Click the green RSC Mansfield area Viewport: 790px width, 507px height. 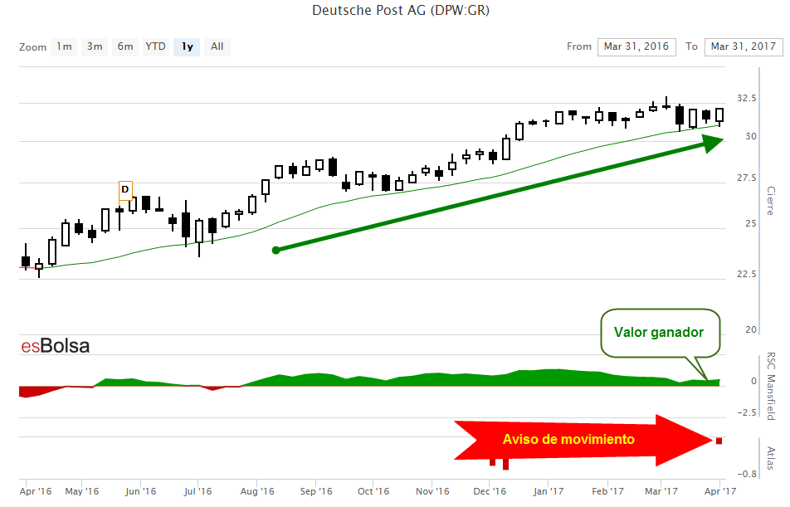[x=403, y=379]
